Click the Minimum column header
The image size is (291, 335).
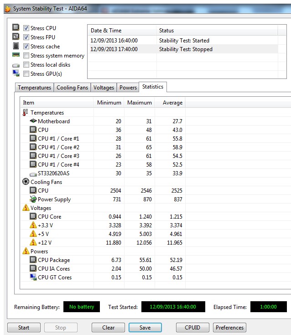[109, 103]
